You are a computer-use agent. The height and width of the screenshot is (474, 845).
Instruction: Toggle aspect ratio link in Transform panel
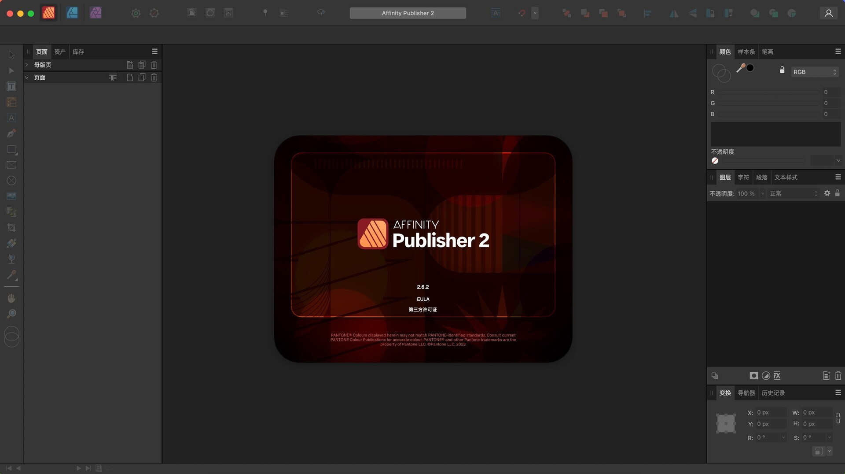(x=838, y=418)
